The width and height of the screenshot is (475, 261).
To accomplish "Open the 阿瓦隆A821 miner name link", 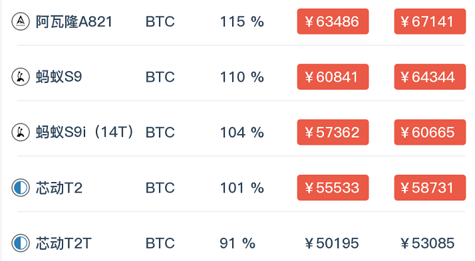I will coord(74,22).
